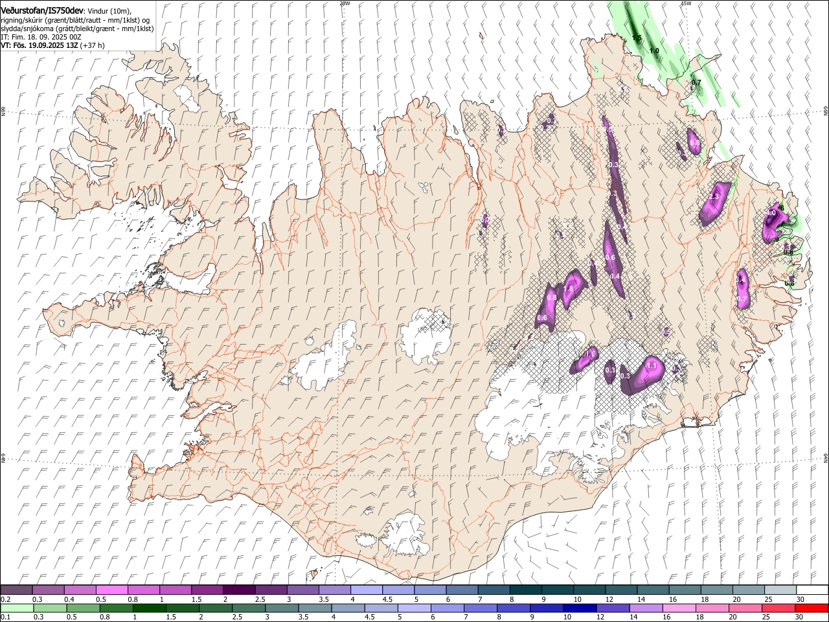Click the Veðurstofan/IS750dev title text
Screen dimensions: 829x622
click(42, 10)
